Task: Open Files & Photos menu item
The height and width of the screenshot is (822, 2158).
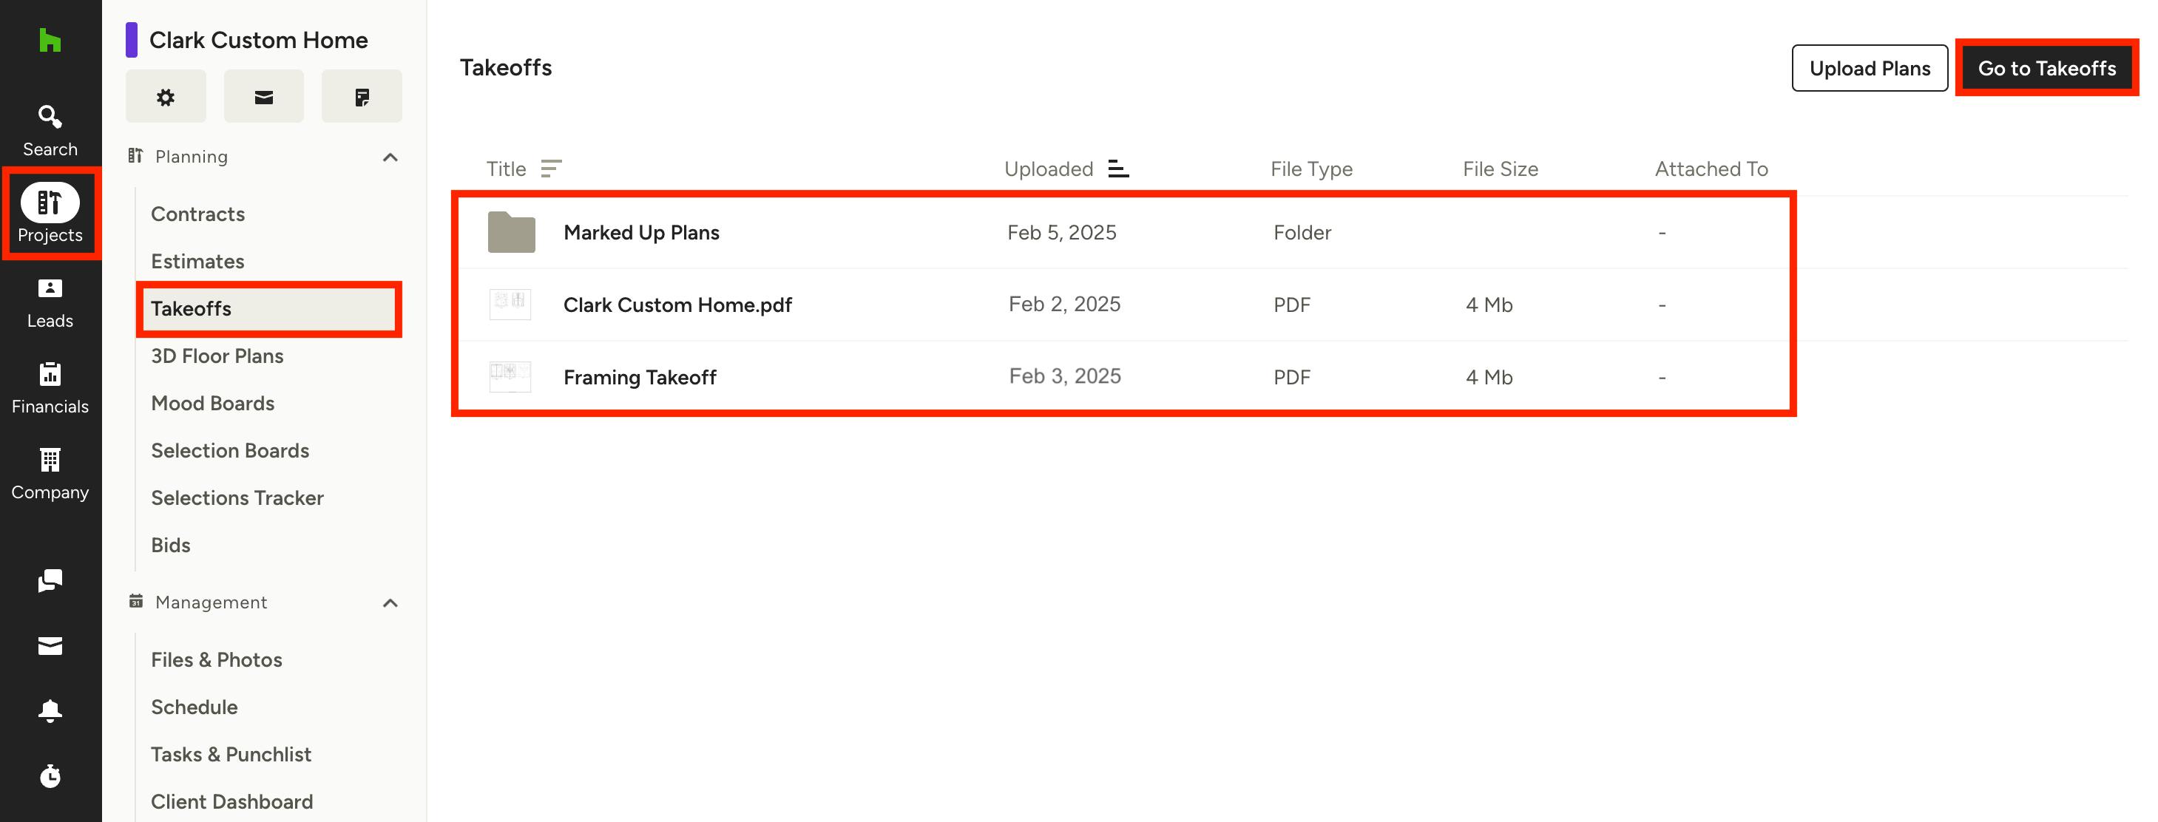Action: (x=216, y=659)
